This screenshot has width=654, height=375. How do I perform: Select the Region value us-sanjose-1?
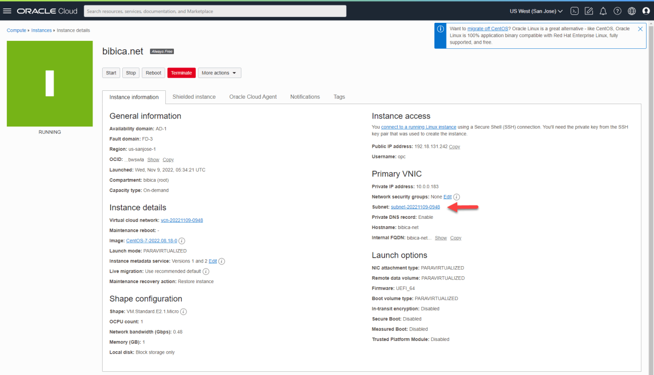[x=143, y=149]
